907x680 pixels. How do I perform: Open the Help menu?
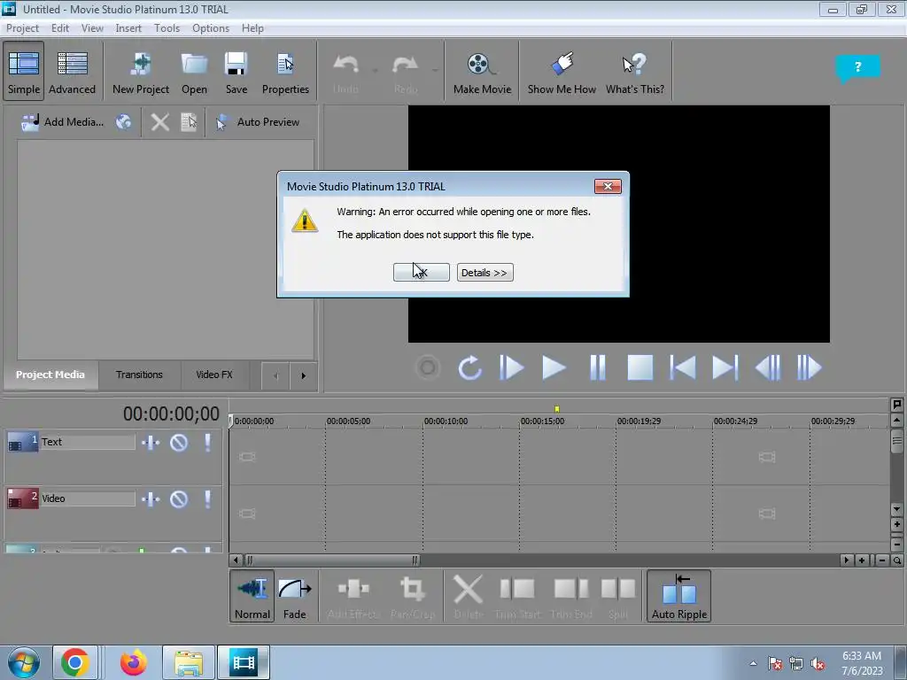[252, 27]
